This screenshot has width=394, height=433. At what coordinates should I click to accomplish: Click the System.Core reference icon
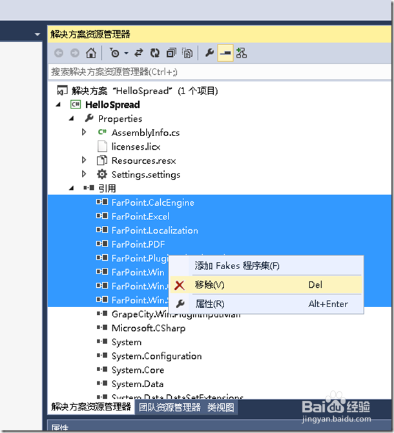pyautogui.click(x=102, y=370)
